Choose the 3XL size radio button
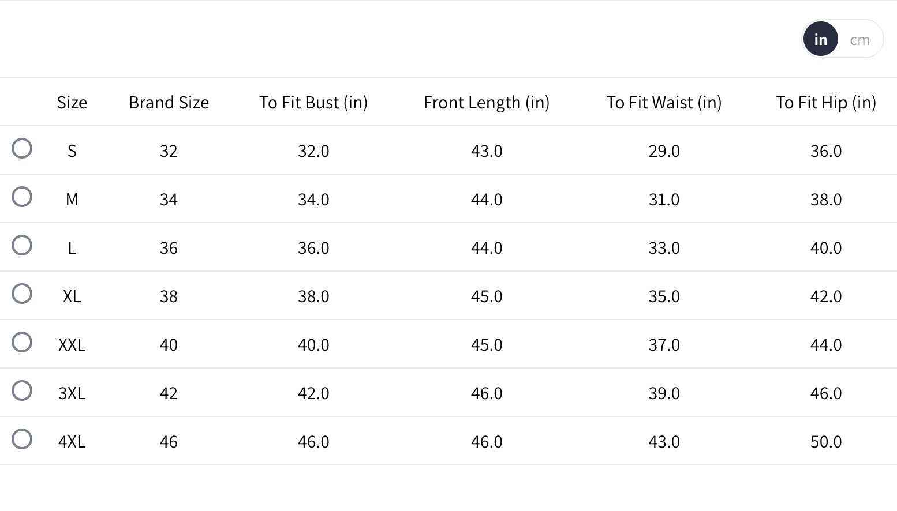The image size is (897, 511). 22,390
